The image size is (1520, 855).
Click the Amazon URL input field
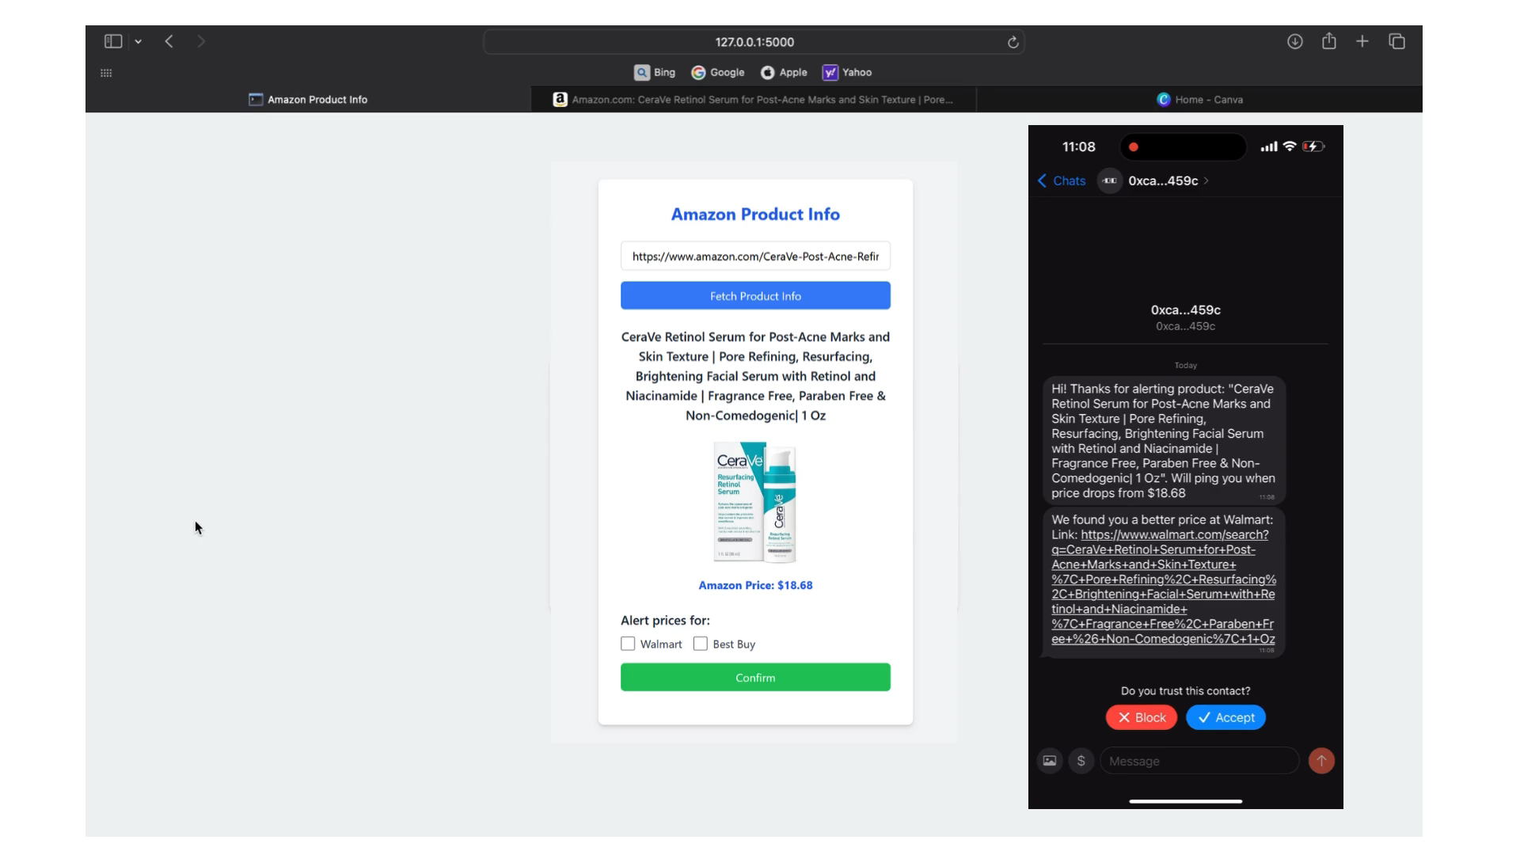755,256
